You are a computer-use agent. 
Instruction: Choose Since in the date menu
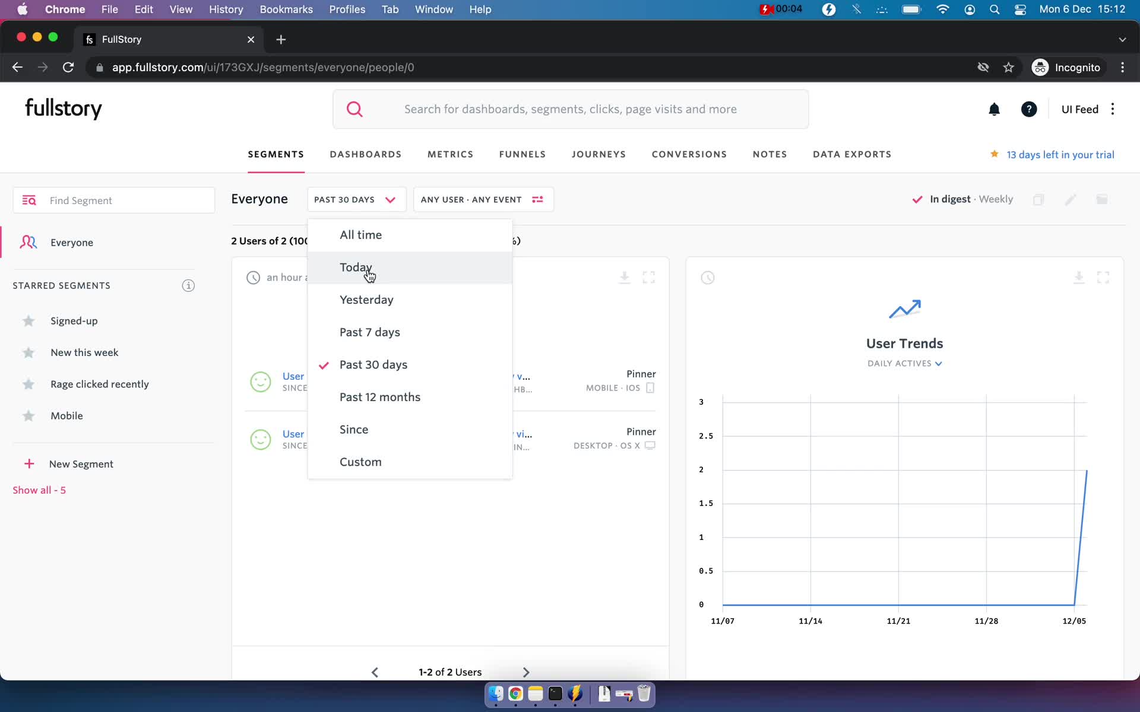tap(410, 430)
